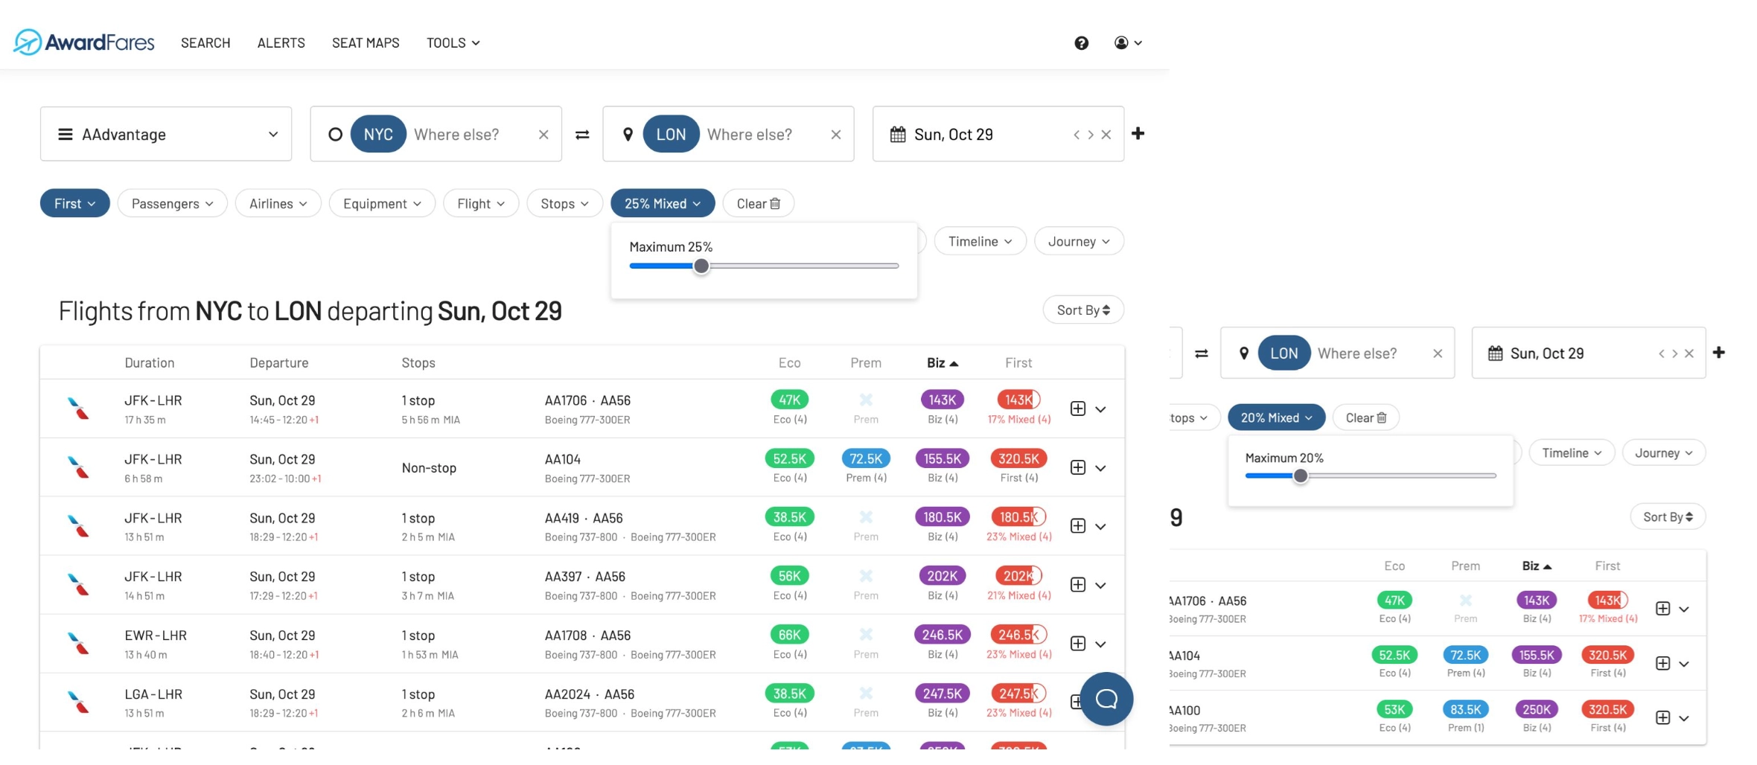This screenshot has width=1757, height=765.
Task: Open the user account menu icon
Action: (x=1128, y=43)
